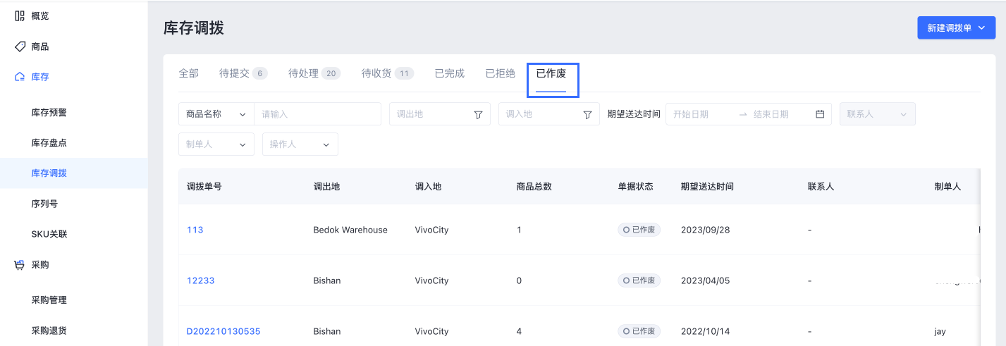
Task: Switch to the 已完成 tab
Action: (x=450, y=73)
